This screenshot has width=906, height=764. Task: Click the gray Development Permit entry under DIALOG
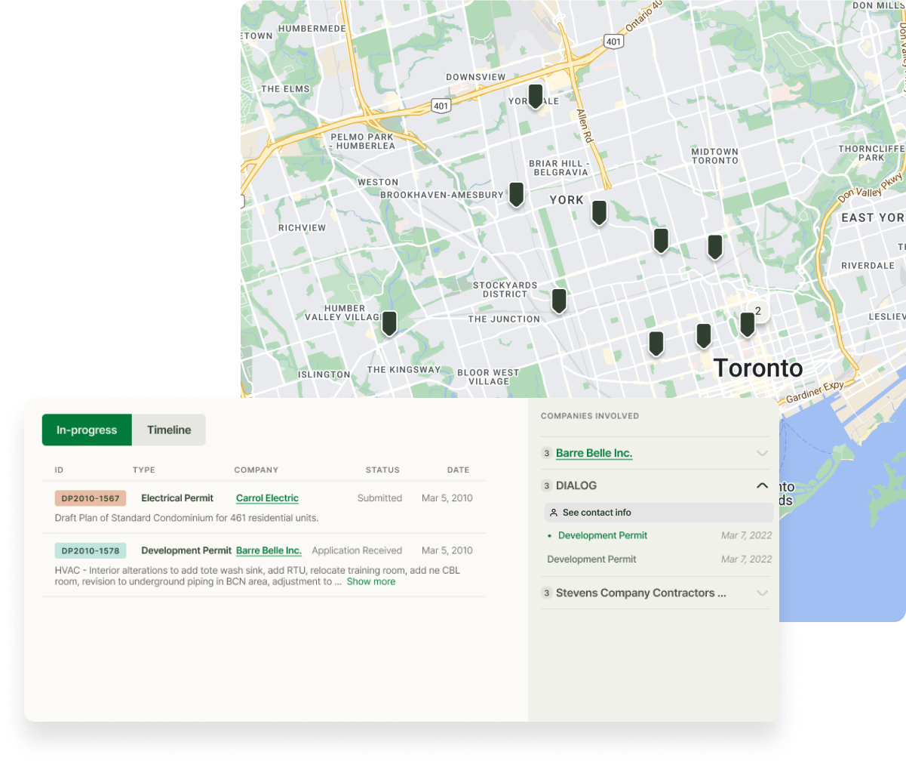(591, 559)
